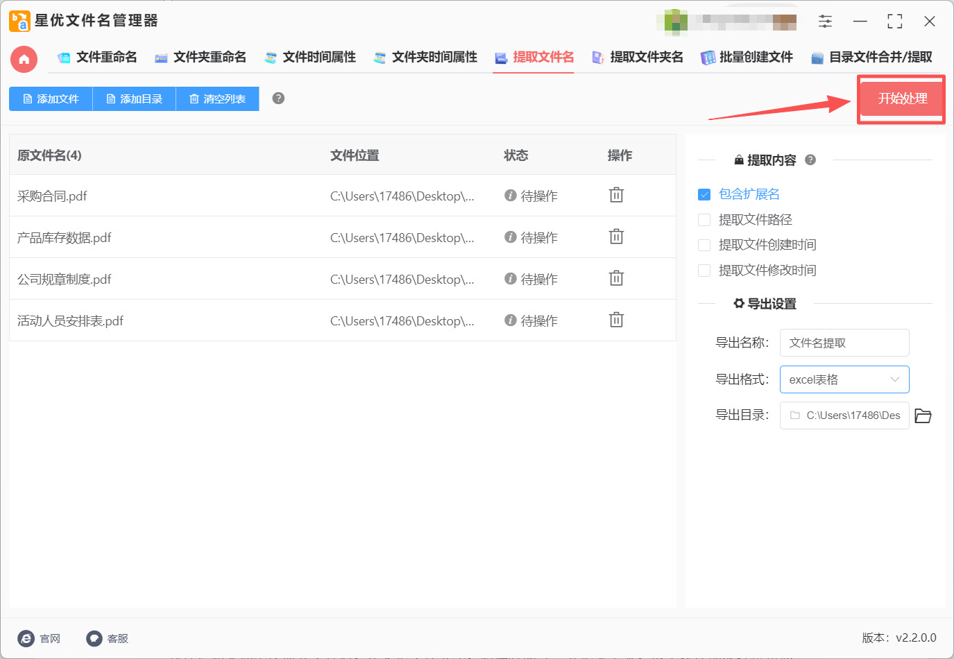The image size is (954, 659).
Task: Open the 批量创建文件 tab
Action: pyautogui.click(x=747, y=58)
